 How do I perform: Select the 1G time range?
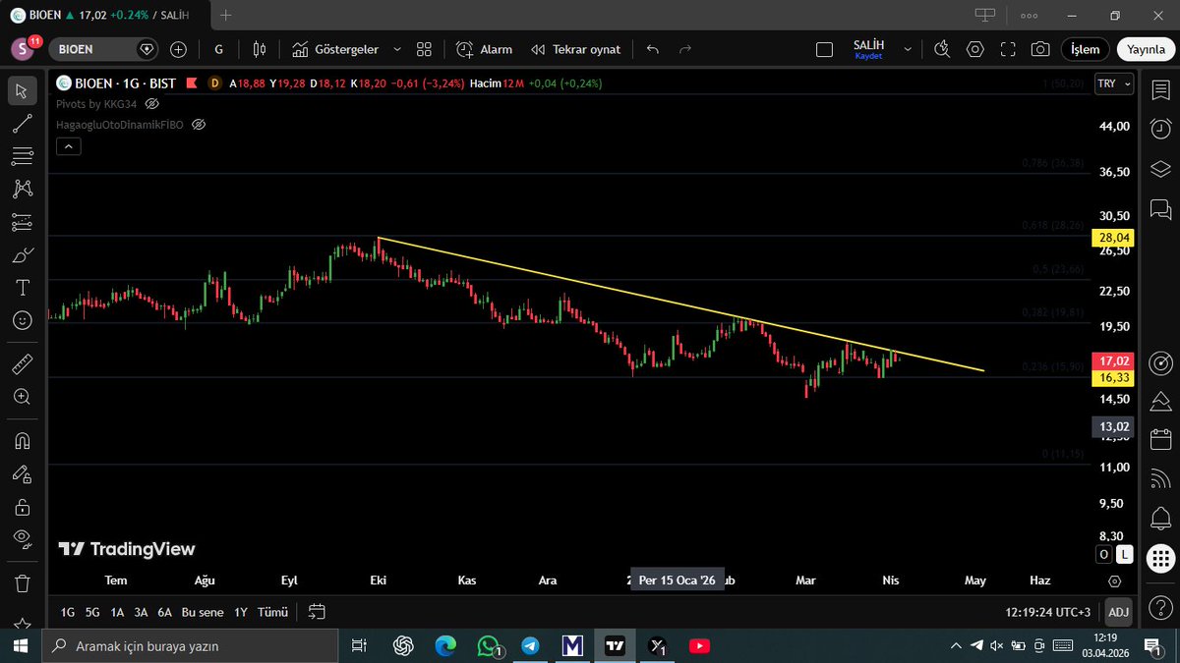[68, 612]
